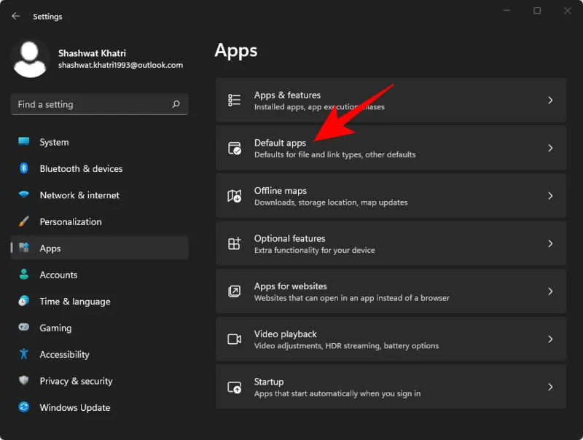This screenshot has width=583, height=440.
Task: Click inside the Find a setting search box
Action: pyautogui.click(x=99, y=104)
